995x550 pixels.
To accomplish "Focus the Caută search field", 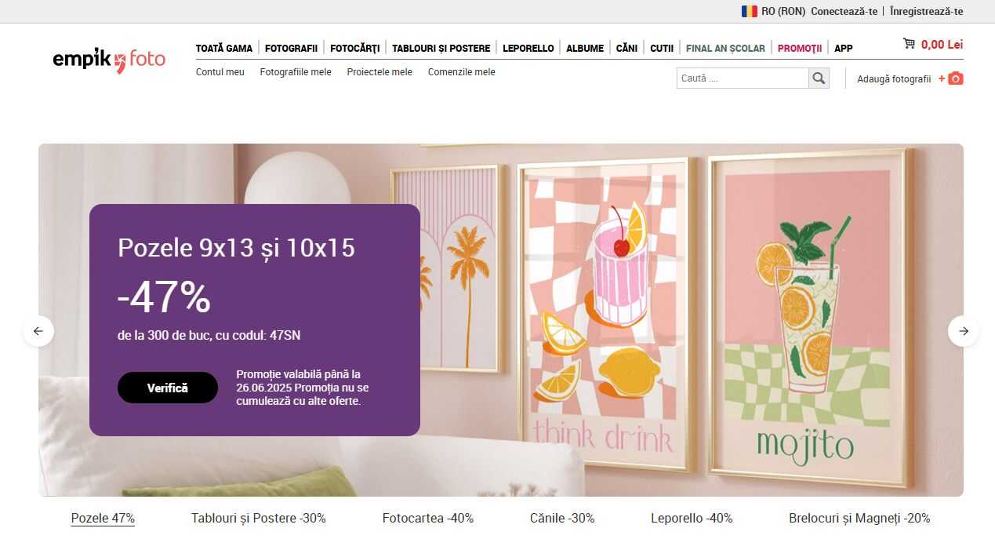I will [x=743, y=78].
